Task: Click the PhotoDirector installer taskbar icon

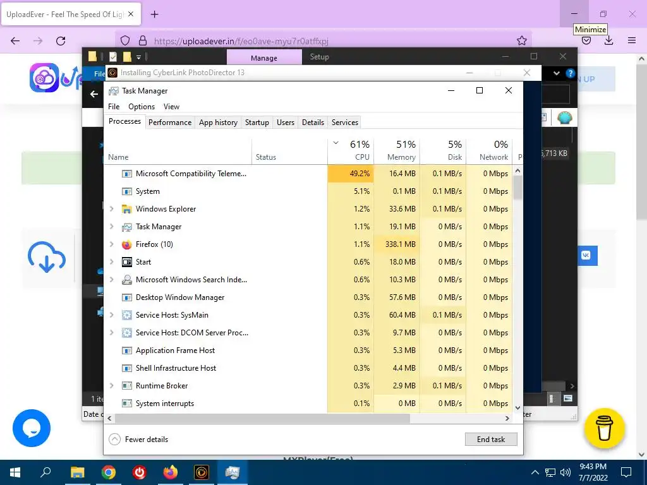Action: 202,472
